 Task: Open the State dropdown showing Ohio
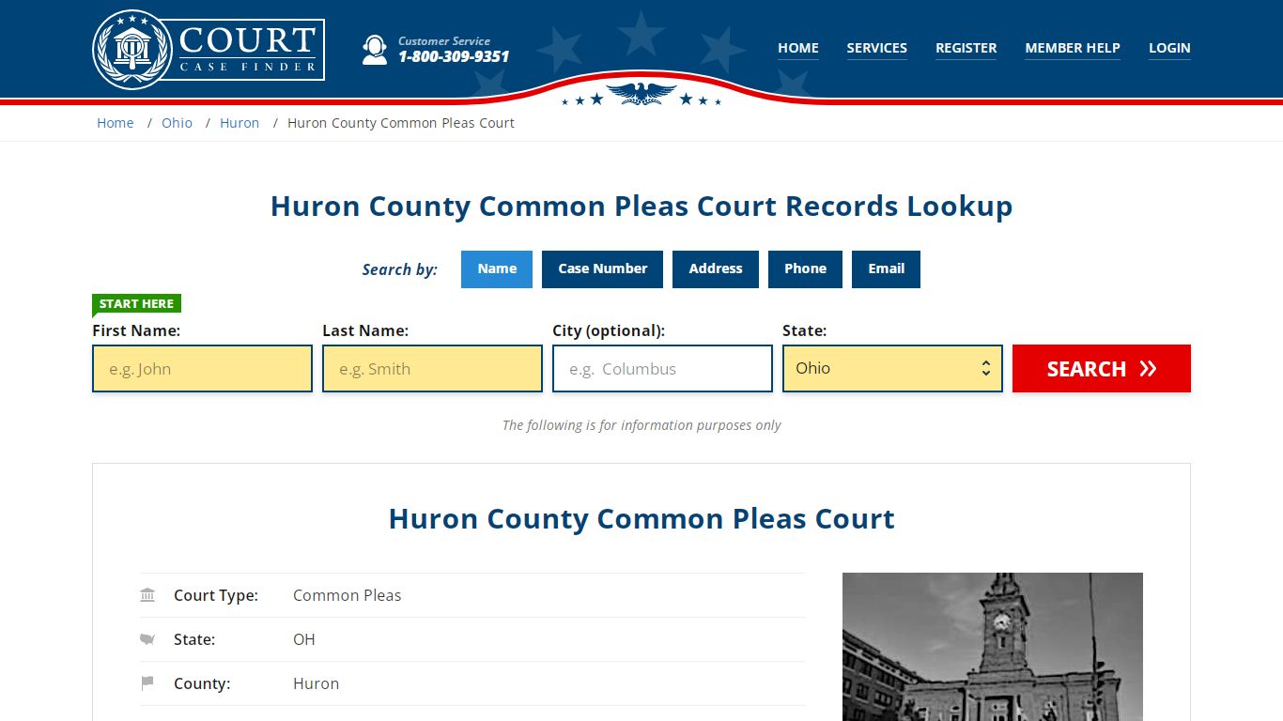point(892,369)
